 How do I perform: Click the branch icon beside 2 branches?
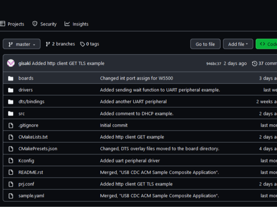48,44
